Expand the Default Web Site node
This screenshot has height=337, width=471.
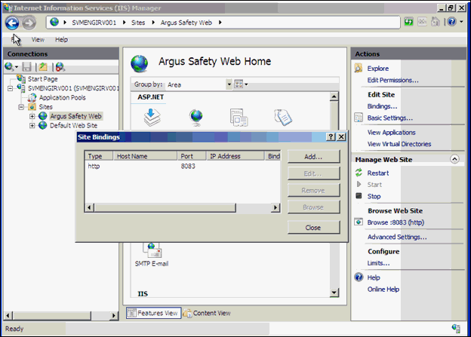pos(32,125)
